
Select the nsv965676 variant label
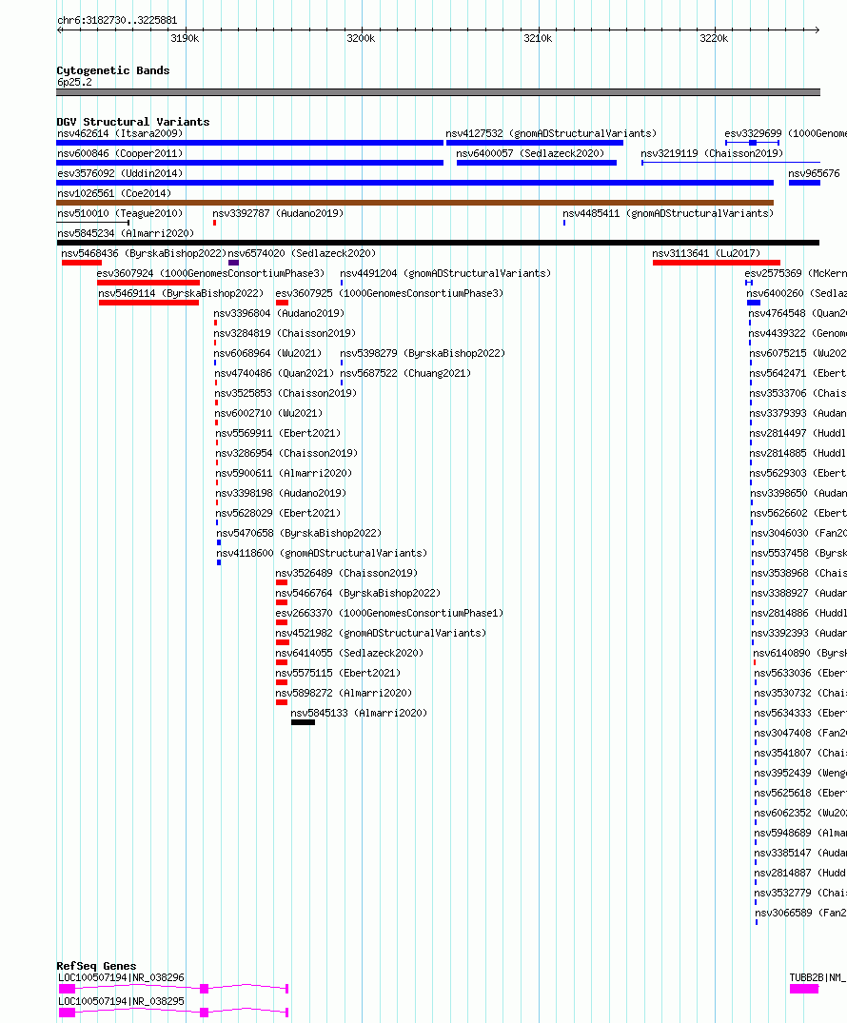tap(814, 173)
